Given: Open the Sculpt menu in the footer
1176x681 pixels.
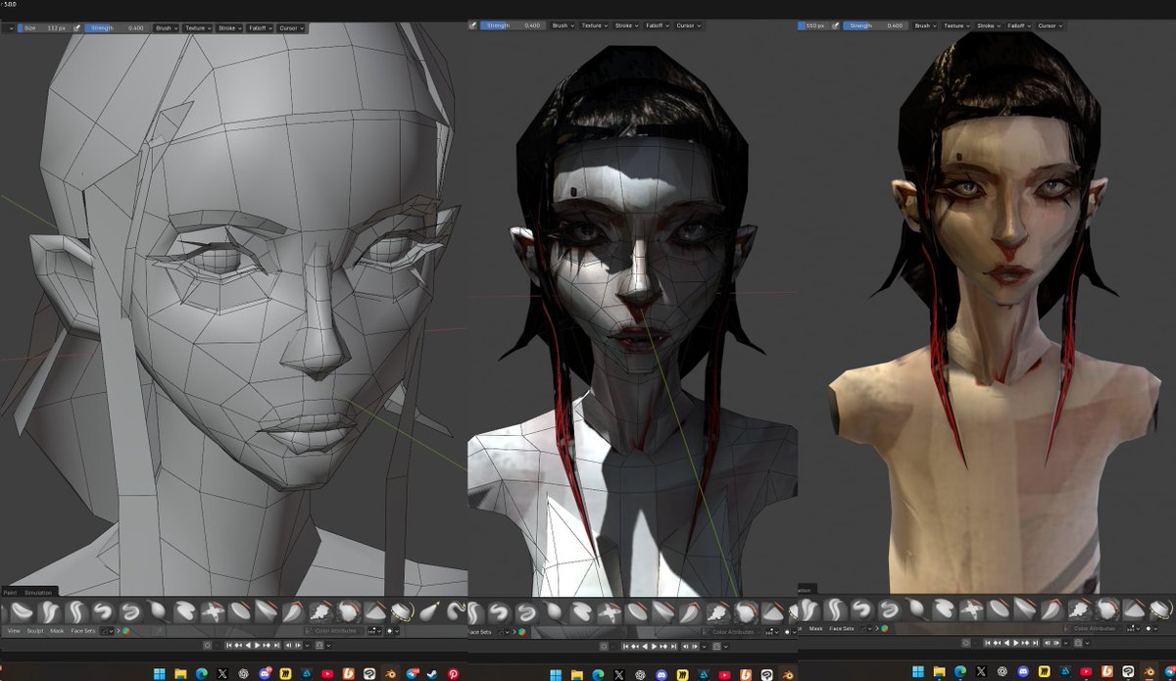Looking at the screenshot, I should click(35, 630).
